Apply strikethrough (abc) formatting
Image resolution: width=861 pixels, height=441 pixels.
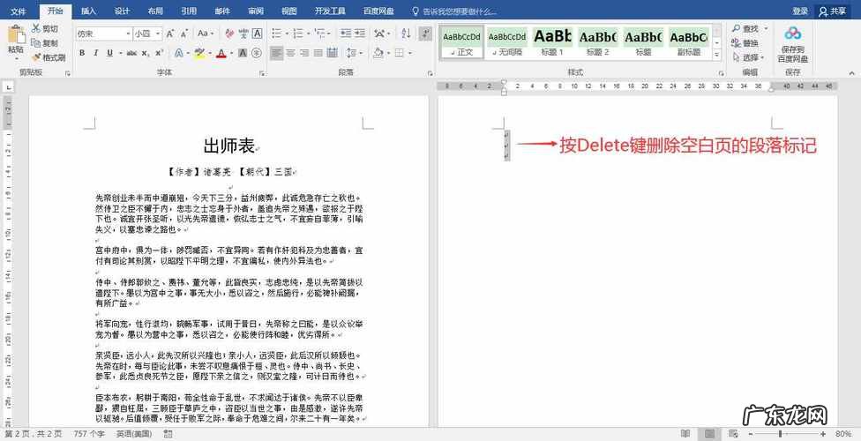coord(131,53)
